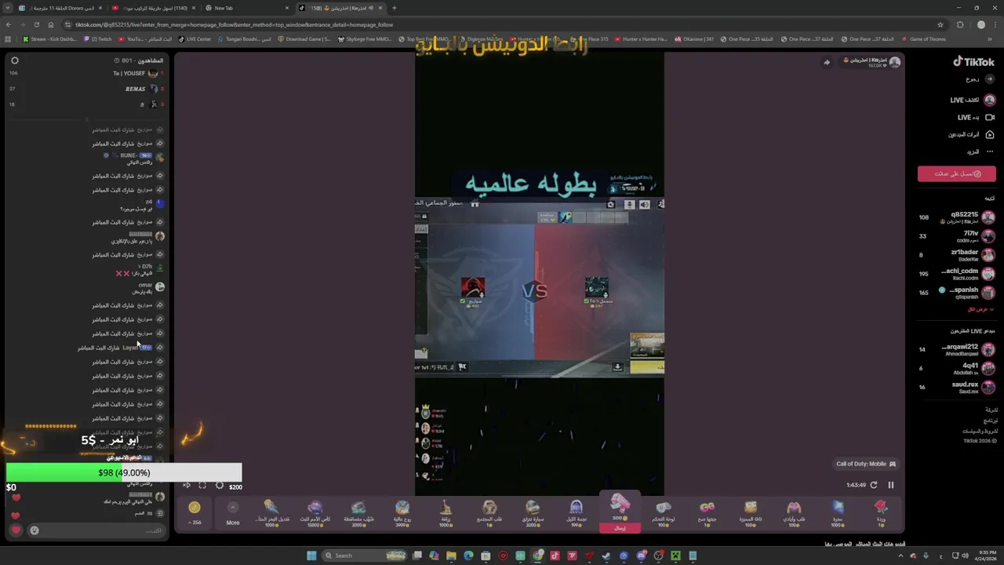This screenshot has width=1004, height=565.
Task: Open emoji picker in chat box
Action: 35,530
